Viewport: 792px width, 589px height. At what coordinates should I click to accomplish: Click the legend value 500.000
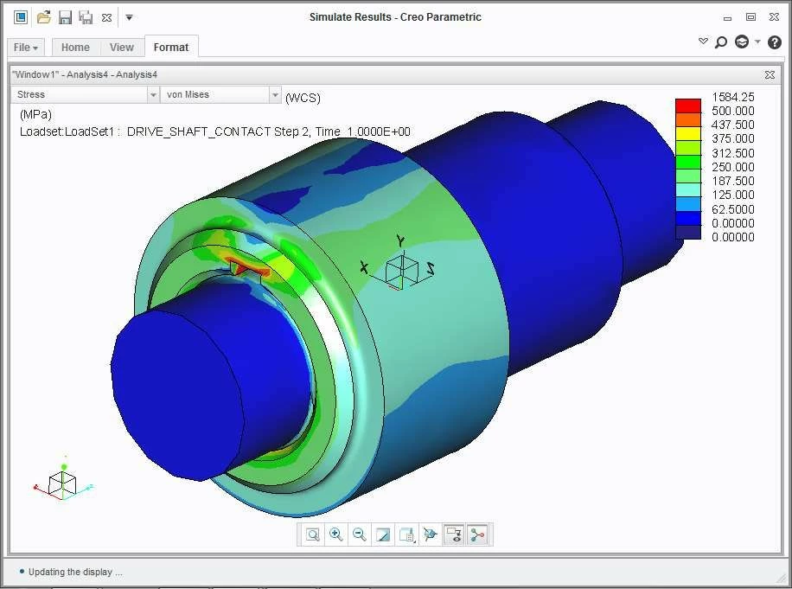[x=733, y=111]
